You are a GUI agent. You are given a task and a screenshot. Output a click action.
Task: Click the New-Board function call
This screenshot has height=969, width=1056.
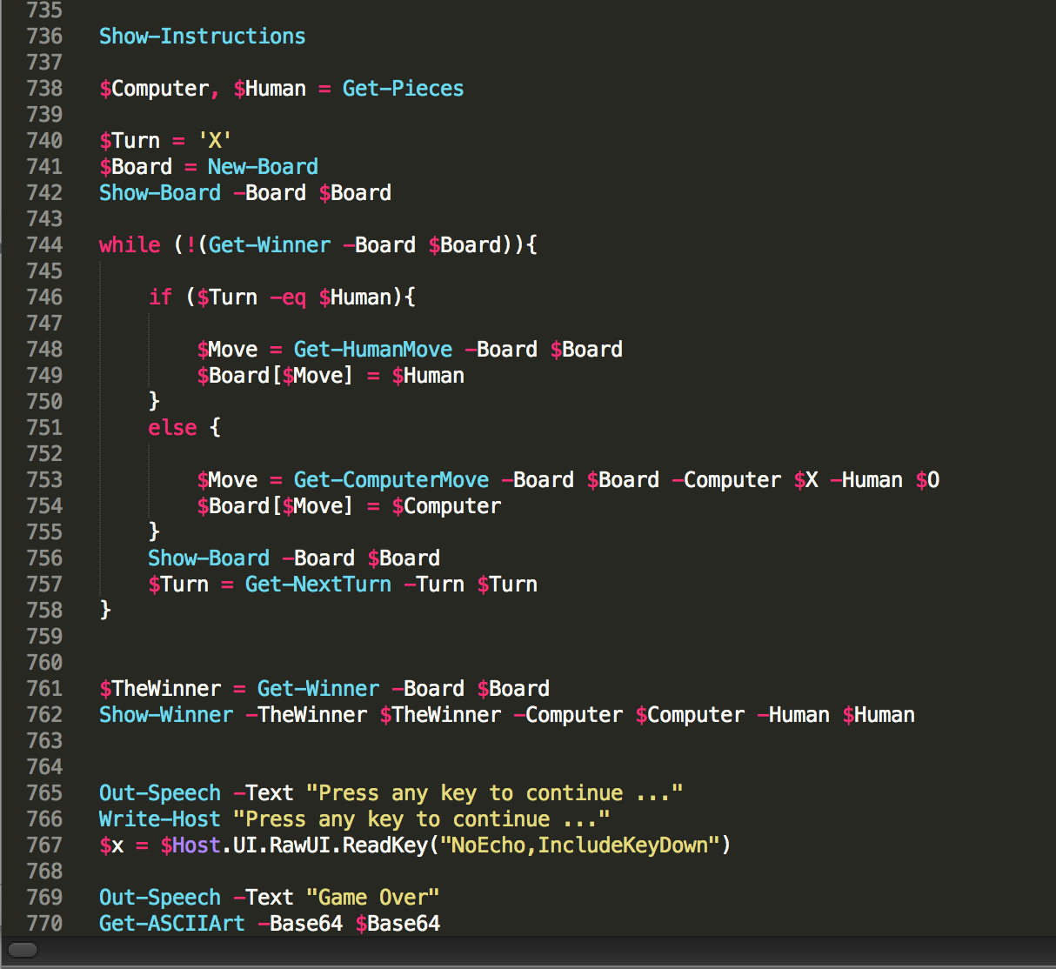click(263, 167)
